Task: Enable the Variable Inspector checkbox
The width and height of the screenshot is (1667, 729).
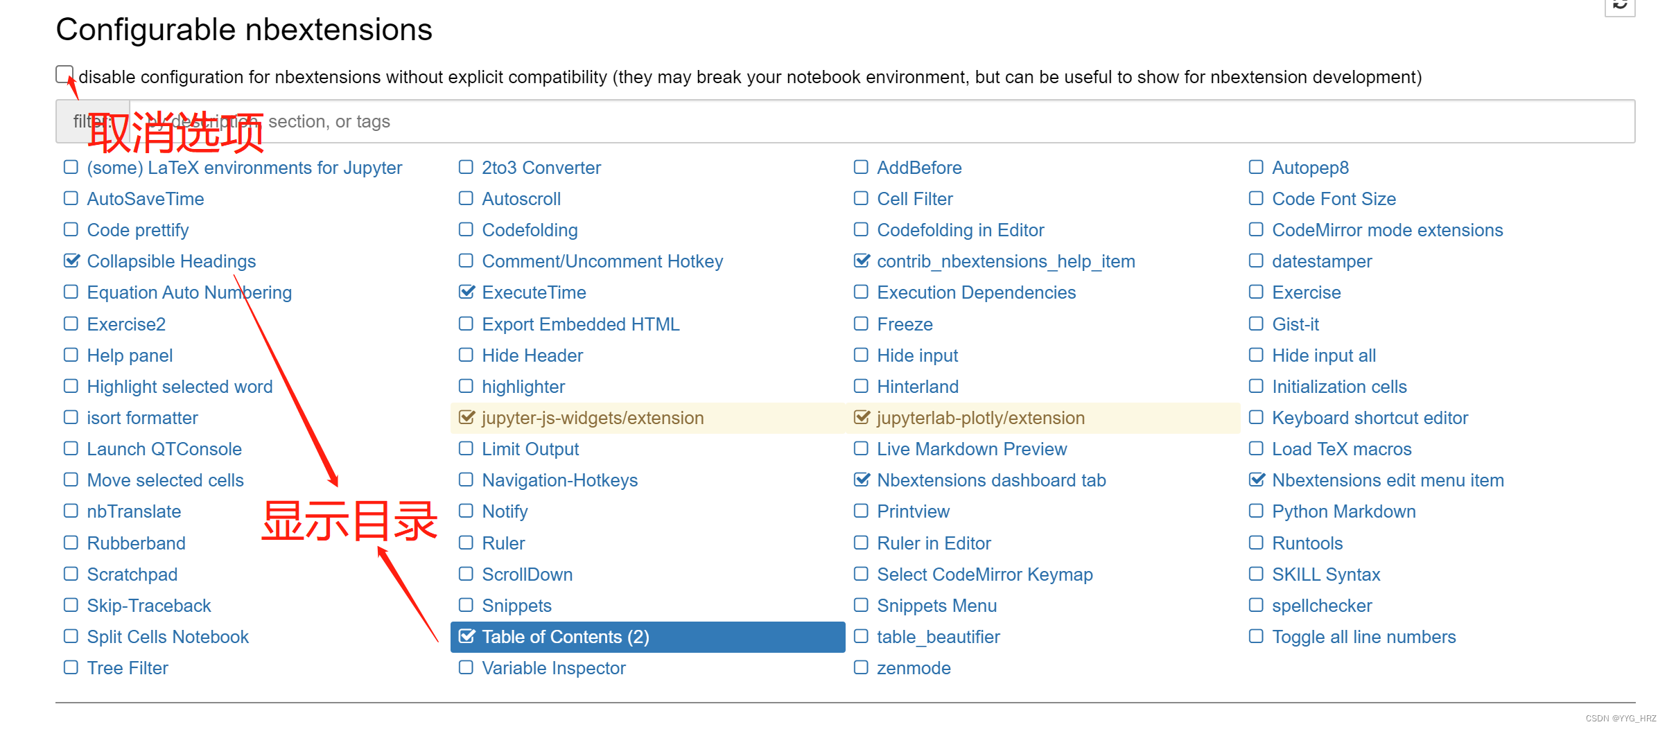Action: [x=466, y=668]
